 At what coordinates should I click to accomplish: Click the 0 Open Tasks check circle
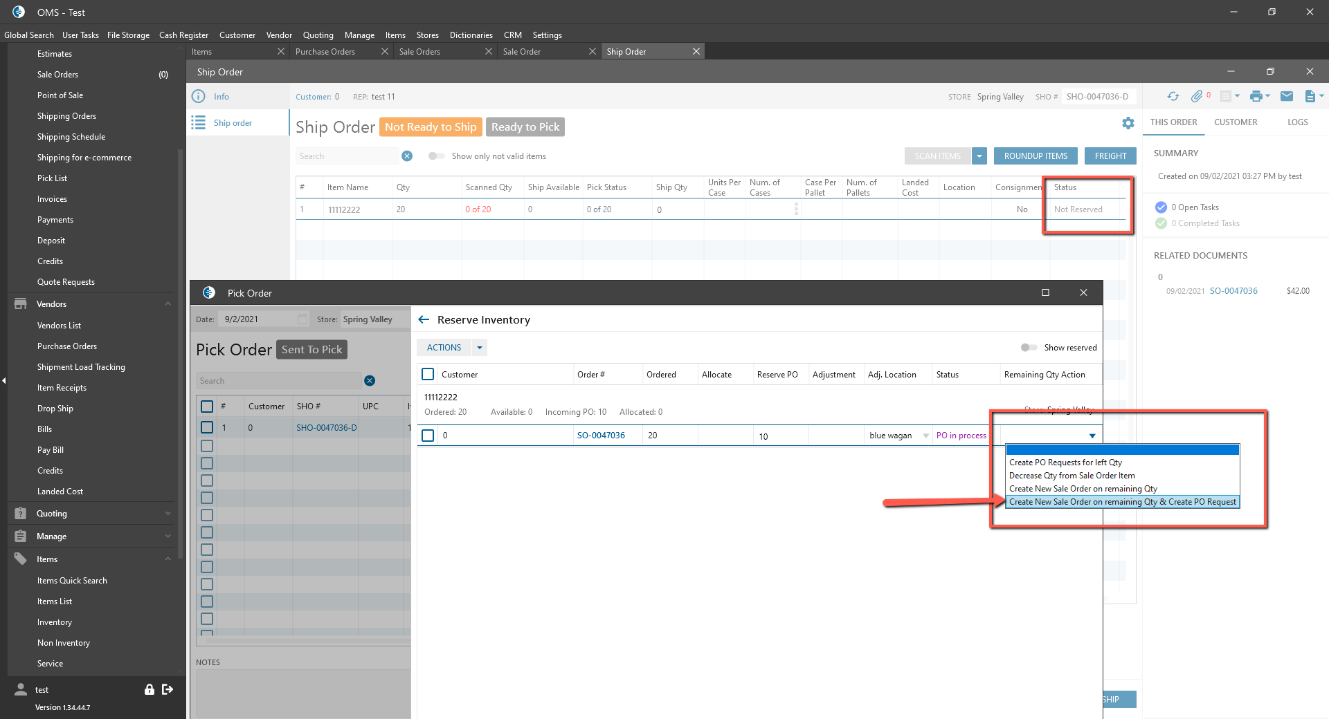click(x=1161, y=207)
